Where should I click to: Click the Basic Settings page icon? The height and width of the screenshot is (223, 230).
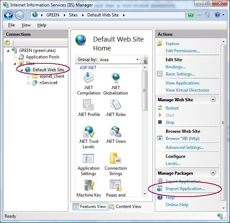(160, 74)
